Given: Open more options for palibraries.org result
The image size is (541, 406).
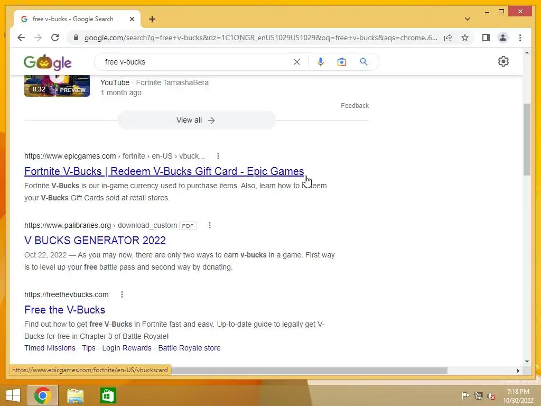Looking at the screenshot, I should tap(209, 225).
